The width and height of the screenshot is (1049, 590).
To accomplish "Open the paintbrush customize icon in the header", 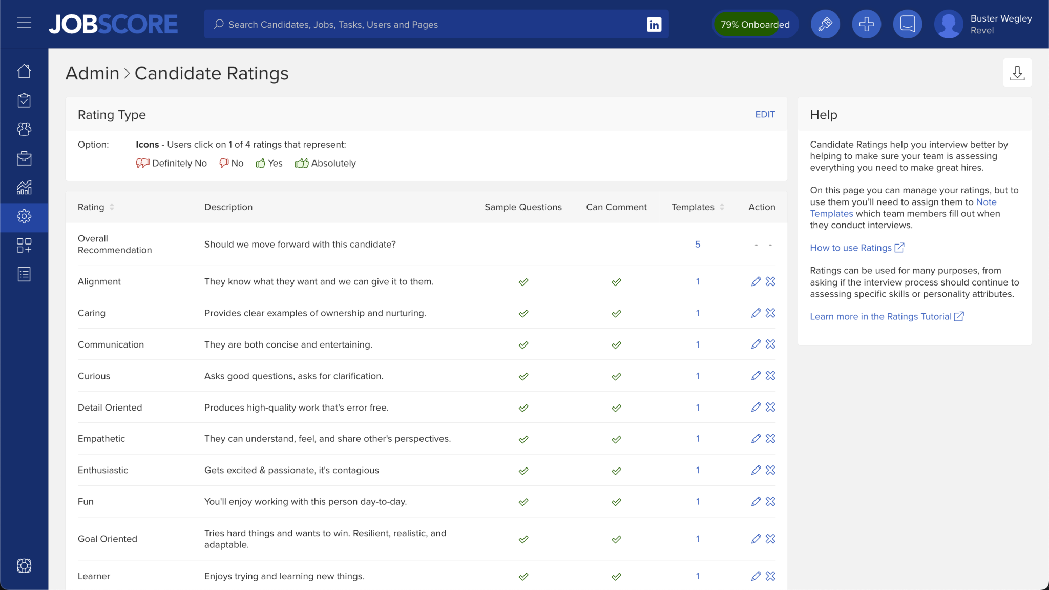I will pos(825,24).
